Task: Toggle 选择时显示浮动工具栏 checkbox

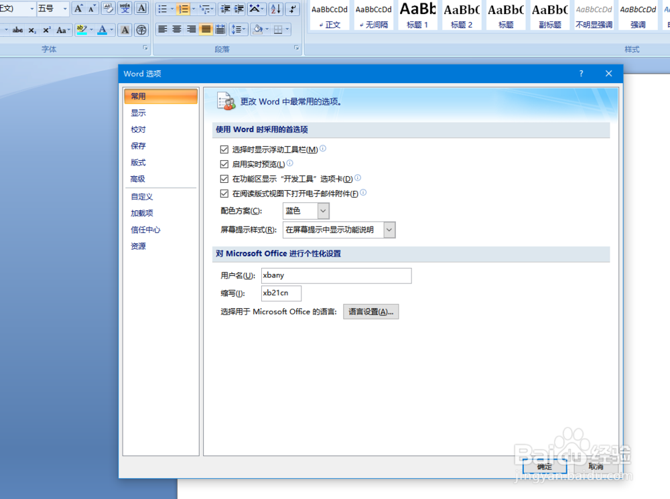Action: pos(224,149)
